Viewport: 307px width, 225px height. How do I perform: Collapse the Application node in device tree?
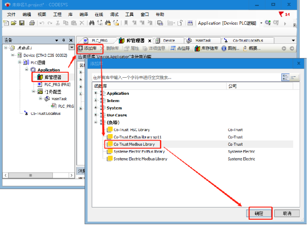(27, 69)
